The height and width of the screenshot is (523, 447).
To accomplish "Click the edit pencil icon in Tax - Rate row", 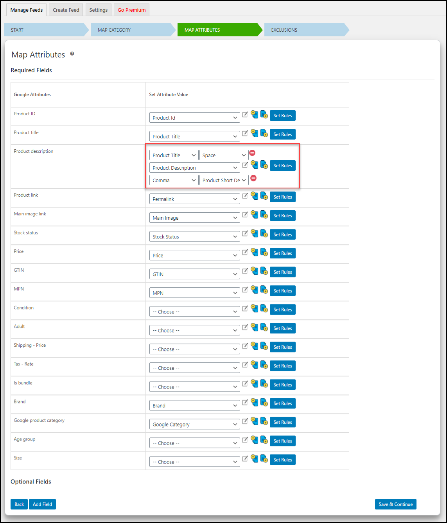I will tap(245, 365).
